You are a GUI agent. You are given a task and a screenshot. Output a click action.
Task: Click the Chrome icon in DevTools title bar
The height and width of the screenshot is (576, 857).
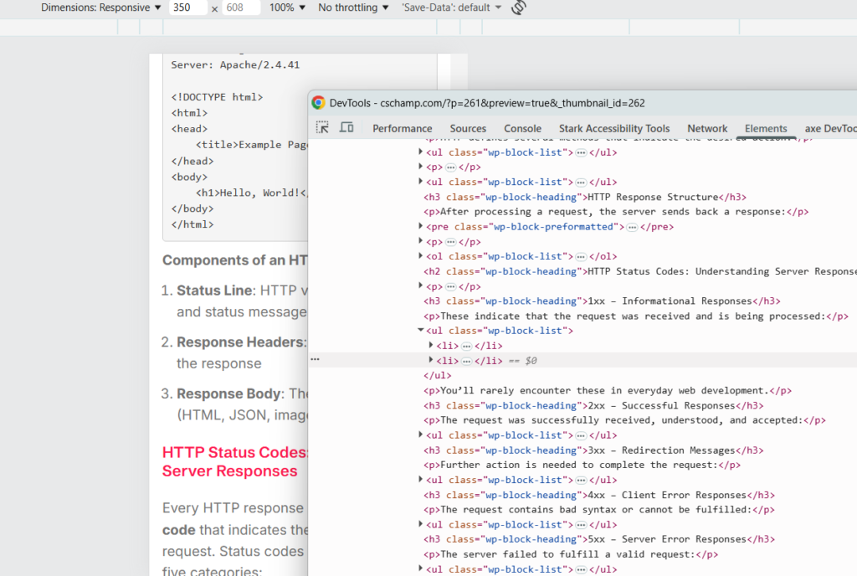[x=319, y=103]
